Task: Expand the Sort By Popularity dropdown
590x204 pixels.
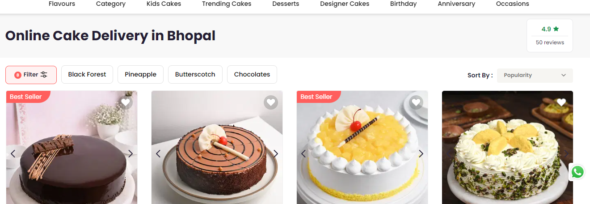Action: (x=535, y=75)
